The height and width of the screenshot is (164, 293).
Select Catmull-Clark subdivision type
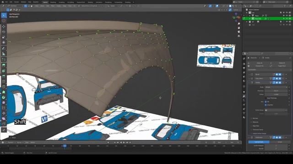(259, 142)
